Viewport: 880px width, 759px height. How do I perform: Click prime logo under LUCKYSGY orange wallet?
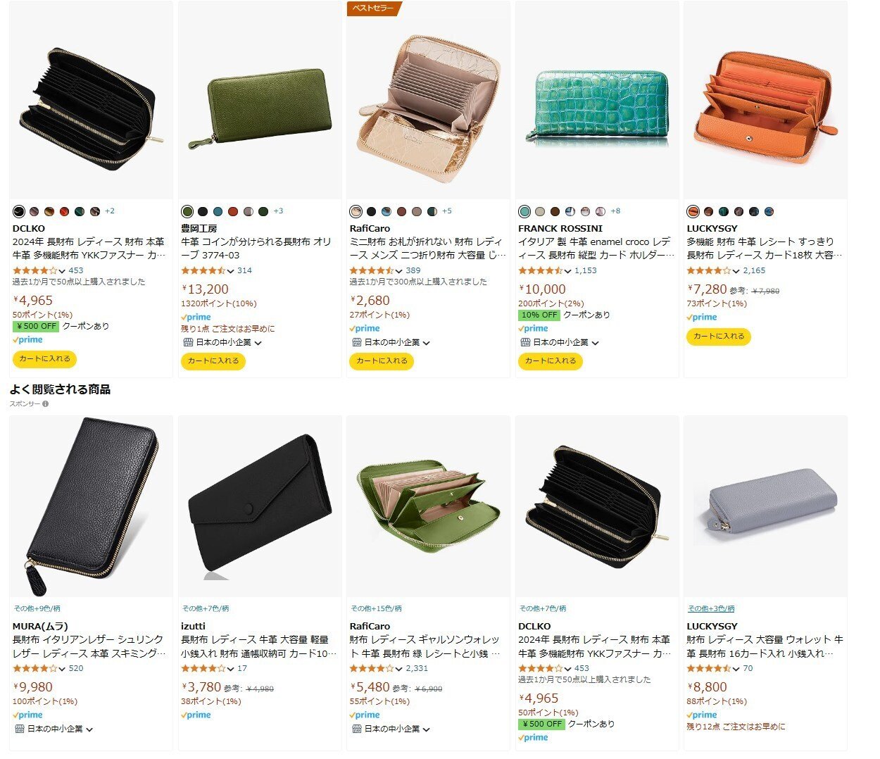pyautogui.click(x=702, y=317)
